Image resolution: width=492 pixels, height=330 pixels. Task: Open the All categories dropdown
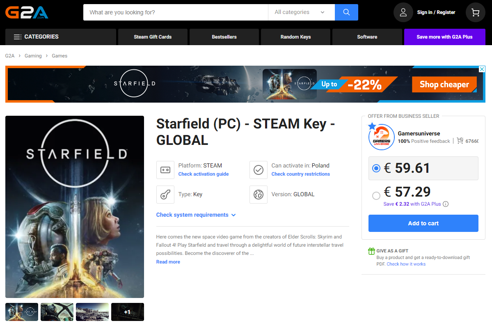pos(301,12)
